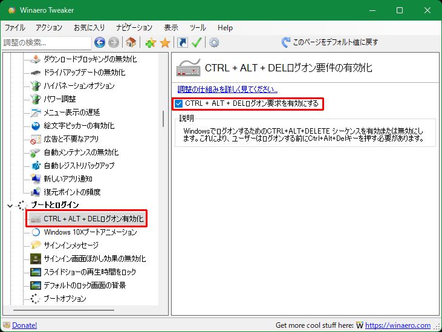Open the お気に入り menu
The image size is (442, 332).
pyautogui.click(x=89, y=28)
